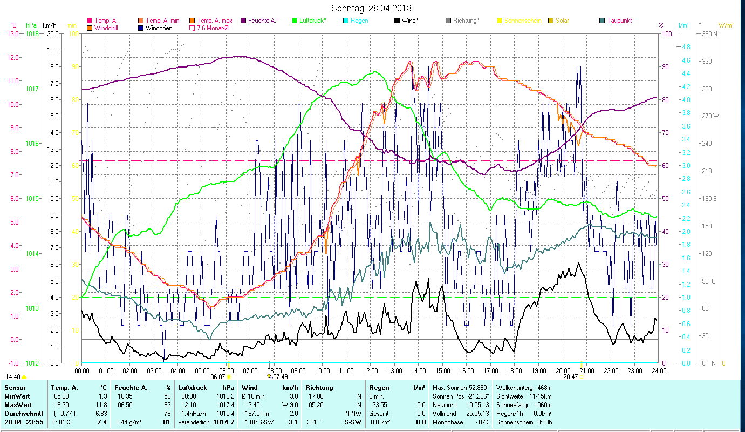Click the Regen column header in the table
Viewport: 745px width, 432px height.
(x=379, y=388)
